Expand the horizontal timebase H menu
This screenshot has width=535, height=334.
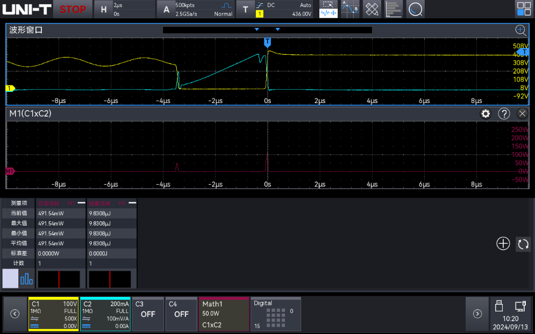coord(124,9)
